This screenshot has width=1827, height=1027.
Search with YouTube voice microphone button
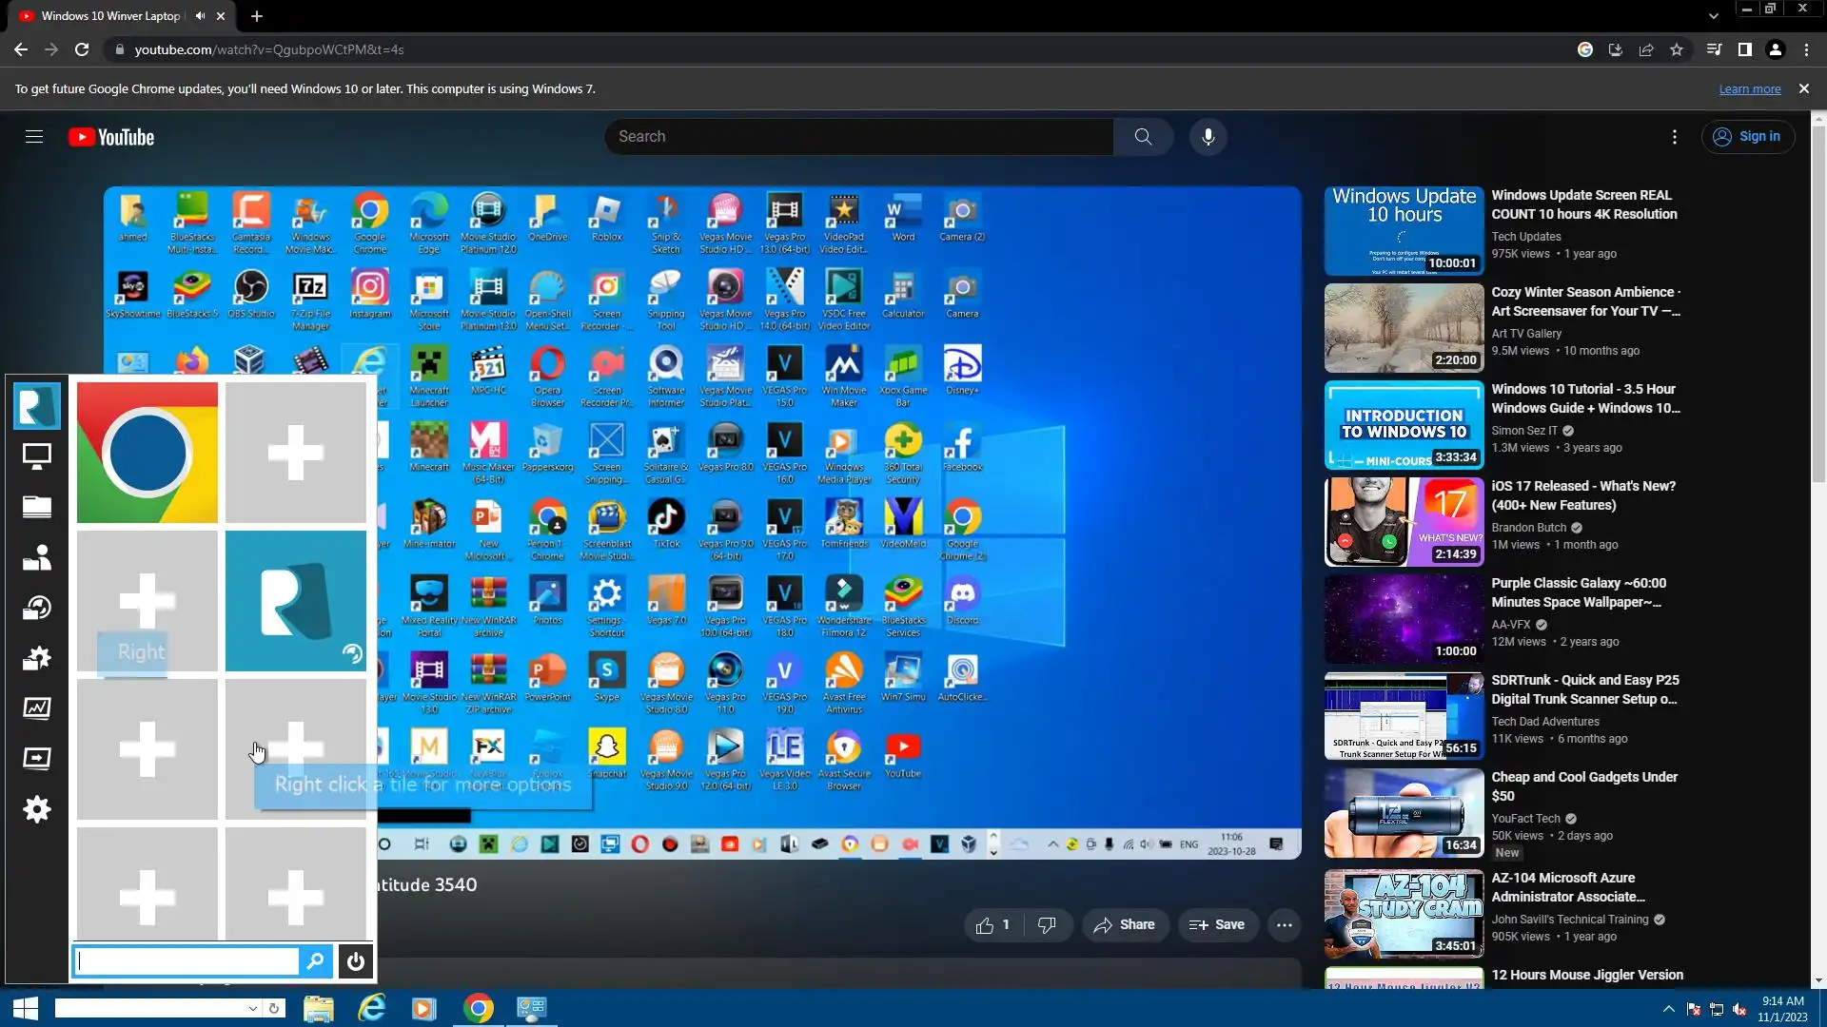1208,137
